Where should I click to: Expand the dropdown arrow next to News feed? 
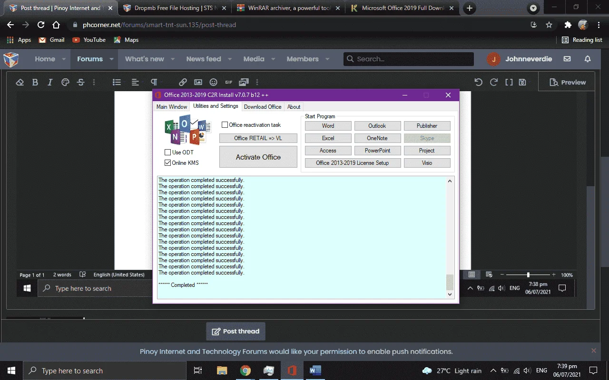[x=230, y=59]
